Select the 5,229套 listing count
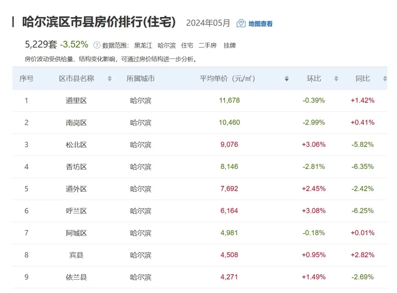 [41, 44]
